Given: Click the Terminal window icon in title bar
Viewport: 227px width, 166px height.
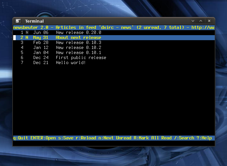Looking at the screenshot, I should pyautogui.click(x=18, y=21).
